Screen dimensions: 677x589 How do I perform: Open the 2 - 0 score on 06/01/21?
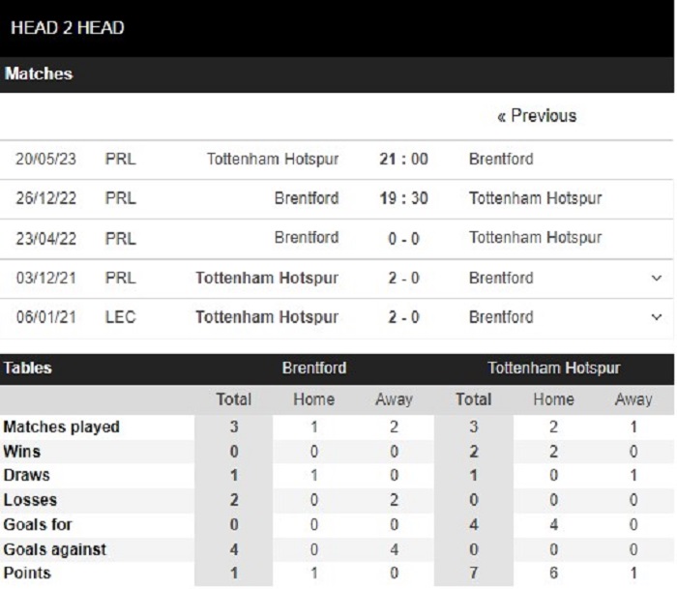[x=403, y=317]
